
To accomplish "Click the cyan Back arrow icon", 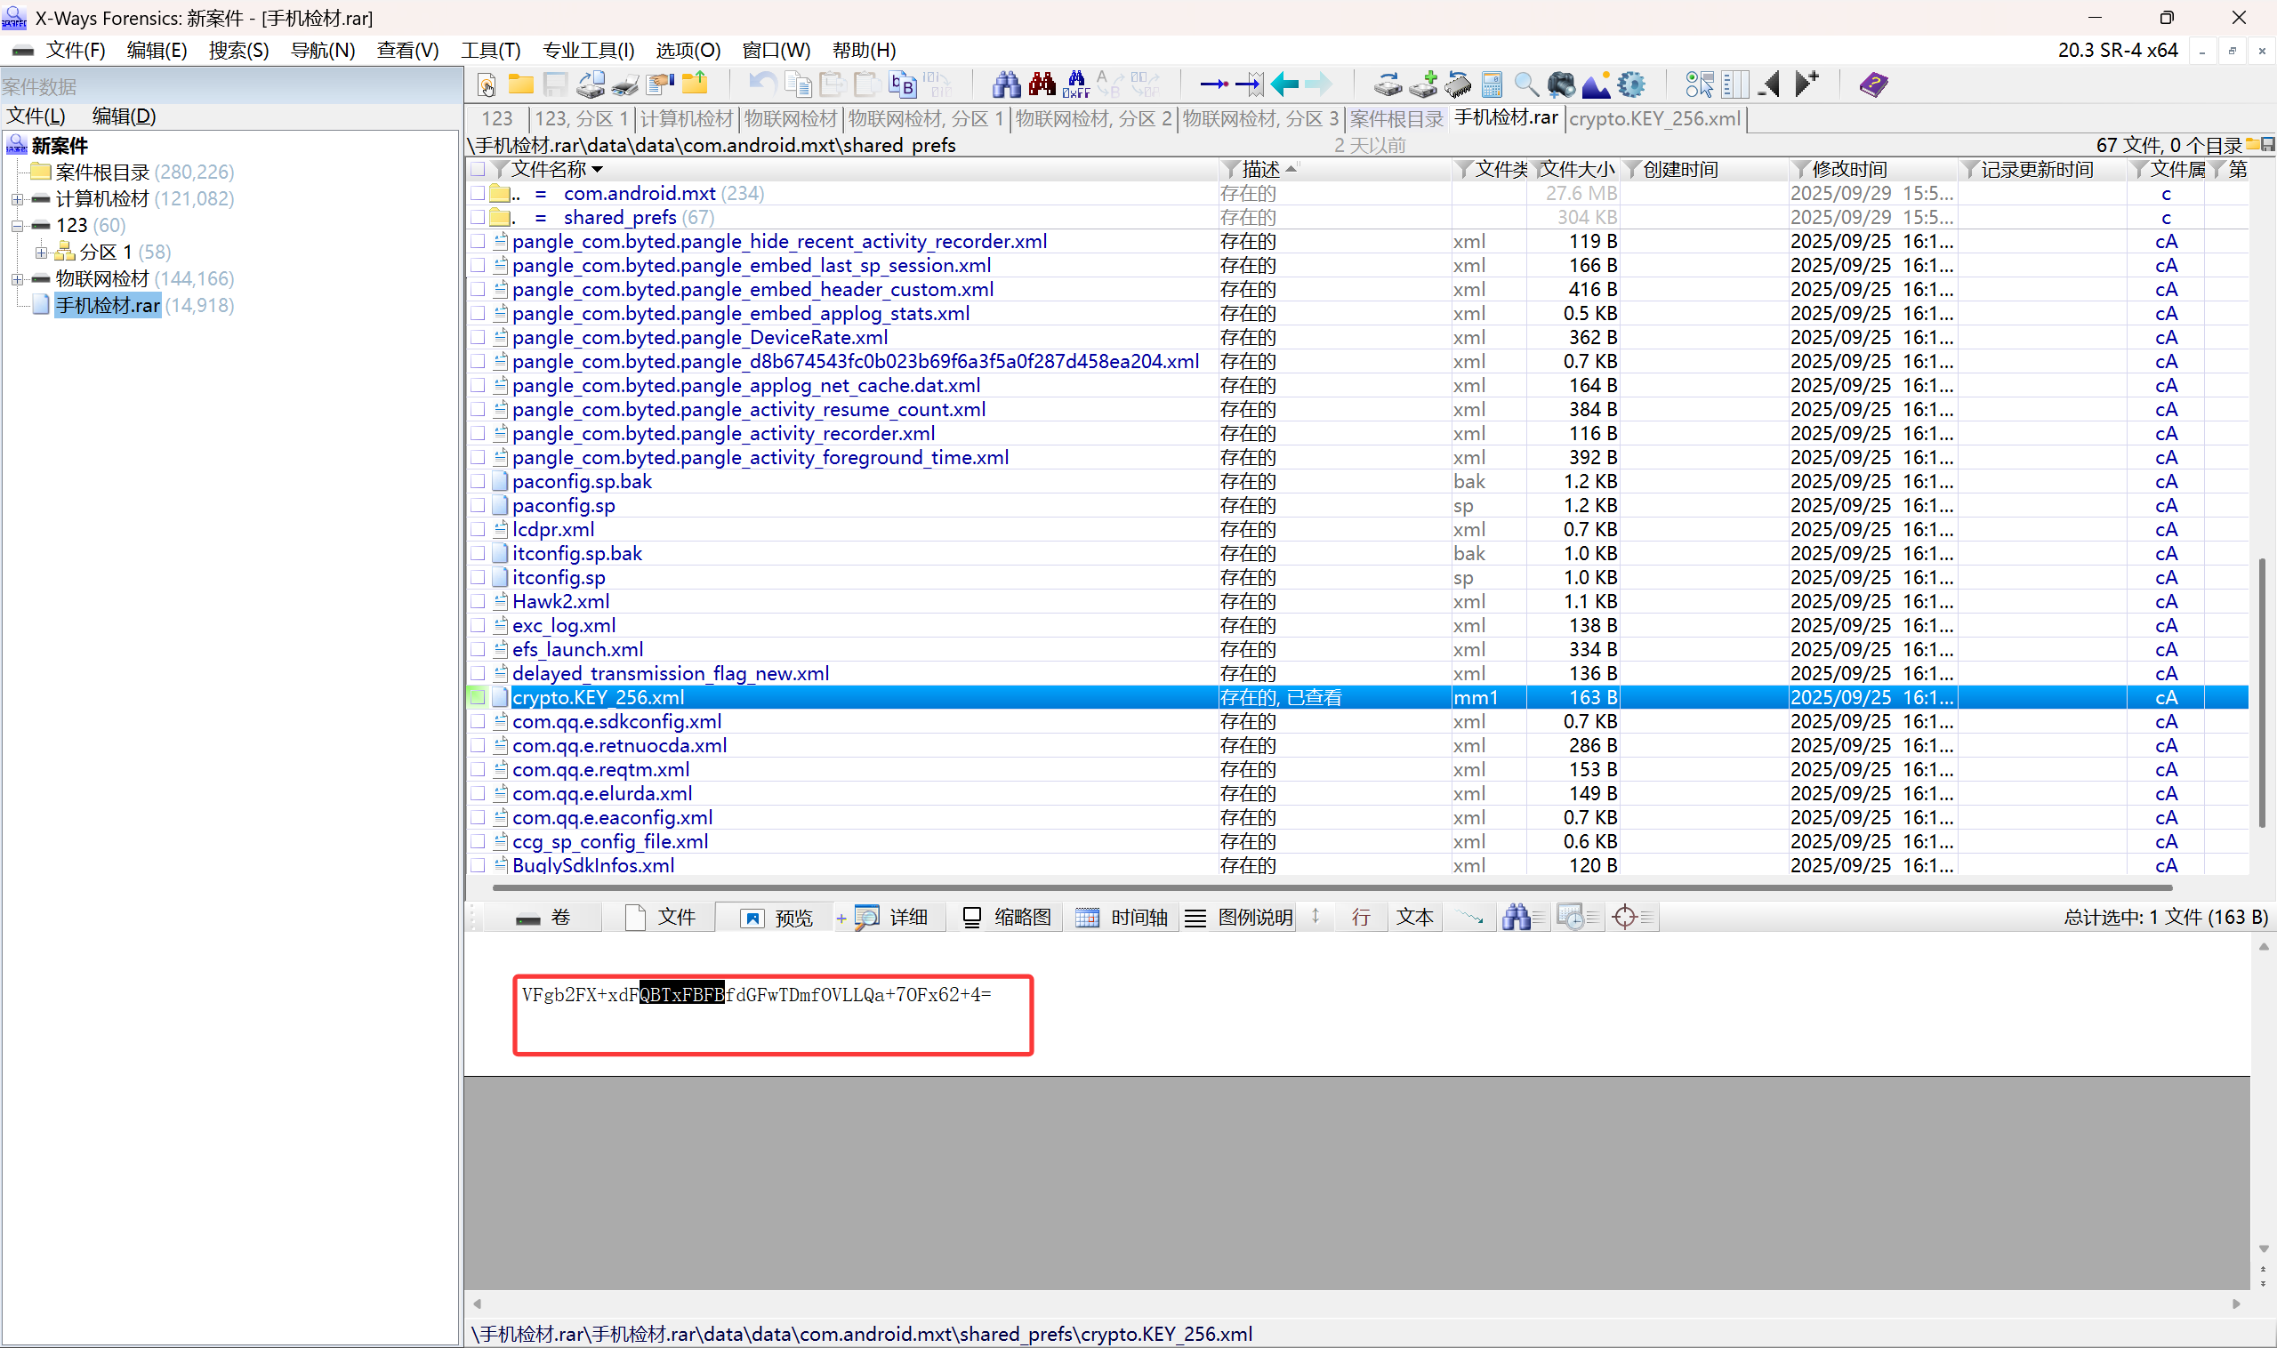I will [x=1283, y=84].
